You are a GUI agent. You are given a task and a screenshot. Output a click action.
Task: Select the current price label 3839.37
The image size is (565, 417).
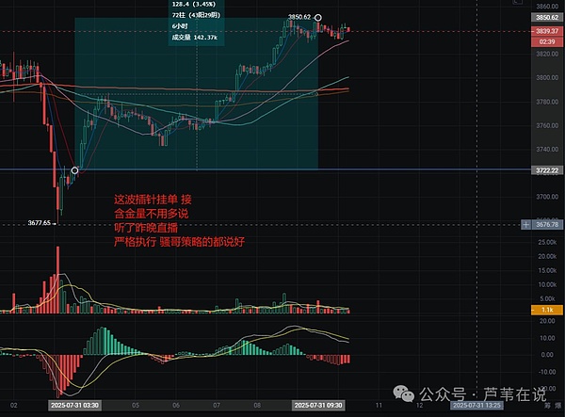[545, 31]
